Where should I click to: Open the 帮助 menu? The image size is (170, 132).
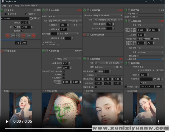point(17,5)
